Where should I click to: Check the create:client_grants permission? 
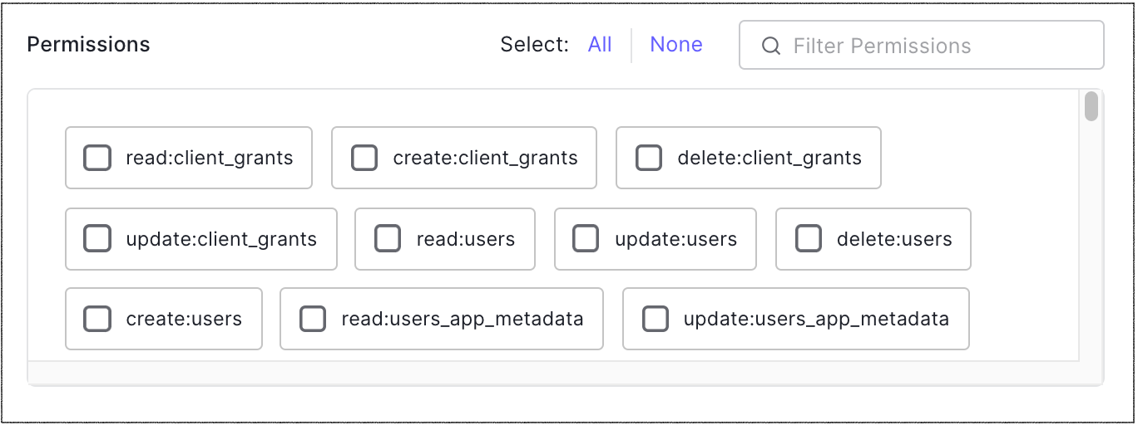[x=364, y=158]
